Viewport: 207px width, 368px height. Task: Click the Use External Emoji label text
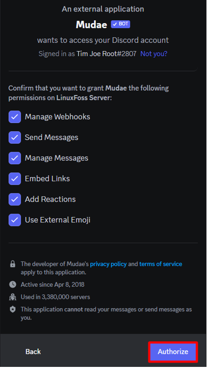click(x=58, y=220)
